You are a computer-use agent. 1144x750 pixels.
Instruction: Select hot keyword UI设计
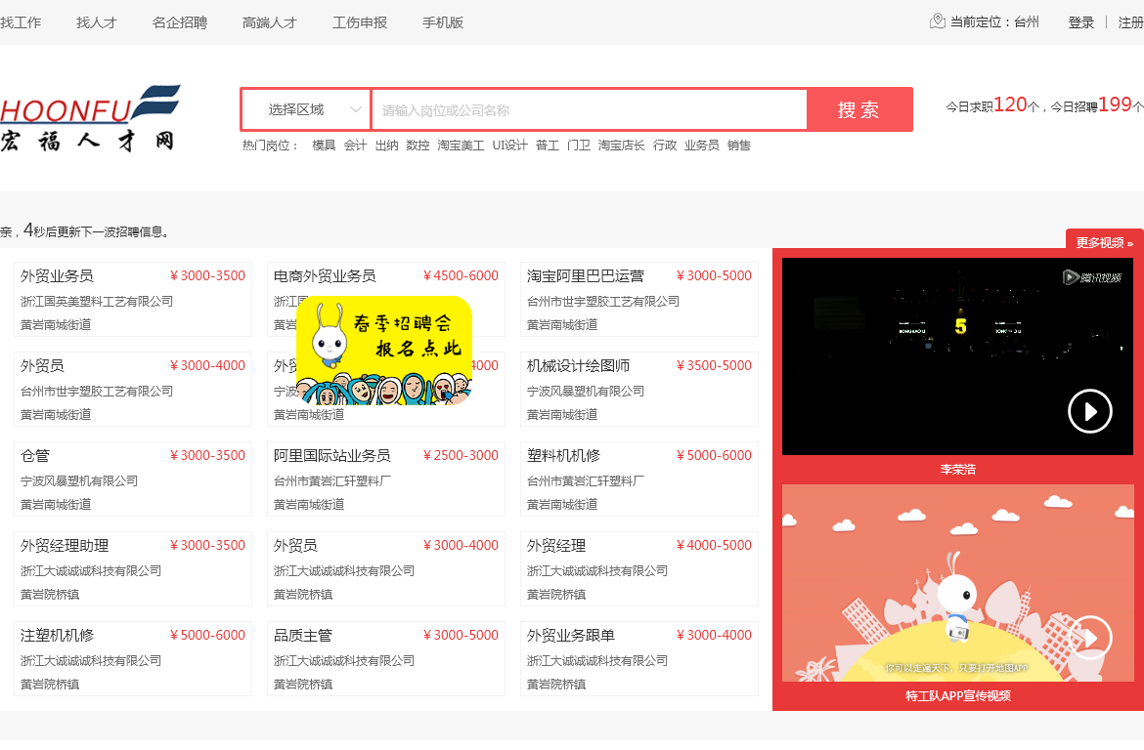[509, 146]
